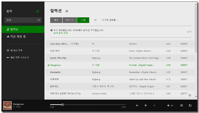The image size is (199, 113).
Task: Mute the volume speaker icon
Action: 168,105
